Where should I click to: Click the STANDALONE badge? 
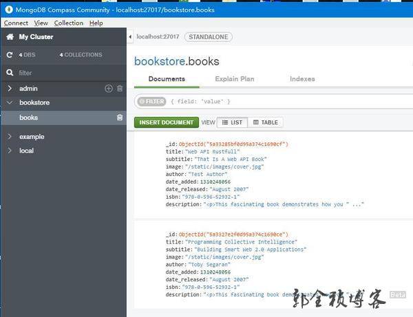[x=209, y=37]
